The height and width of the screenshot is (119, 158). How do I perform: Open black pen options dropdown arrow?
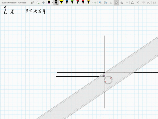pyautogui.click(x=58, y=4)
